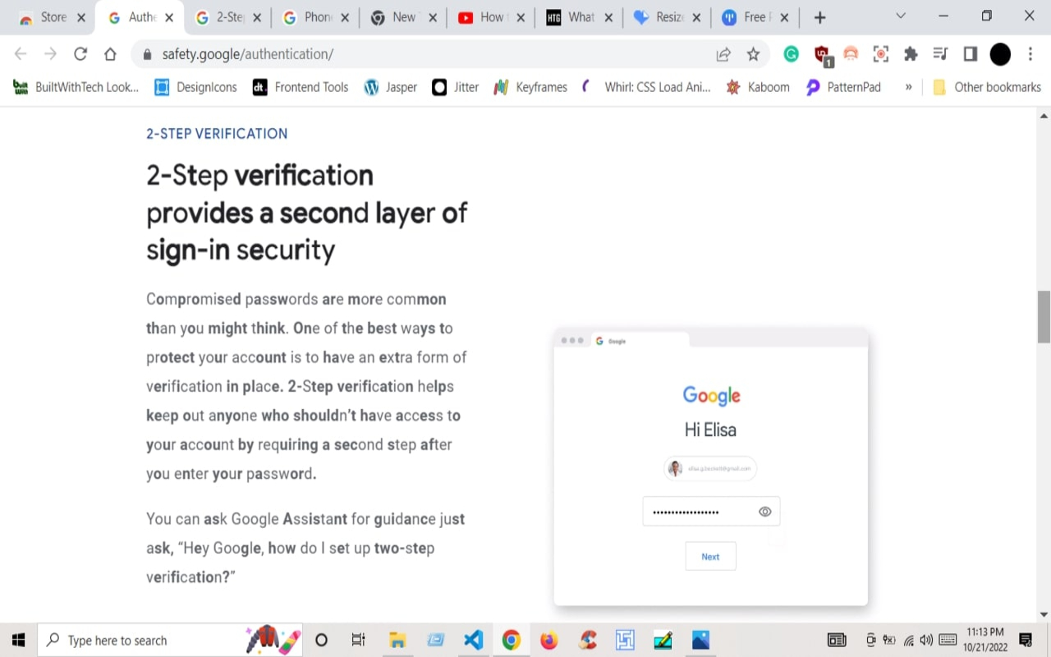
Task: Click the password field in the illustration
Action: pyautogui.click(x=711, y=512)
